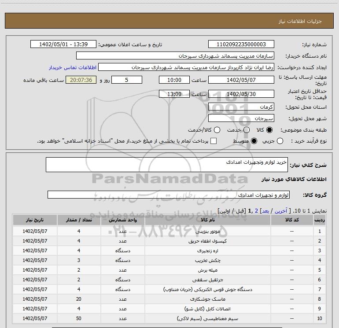Select item اتصالات کابل (کابل شو)

(x=207, y=309)
